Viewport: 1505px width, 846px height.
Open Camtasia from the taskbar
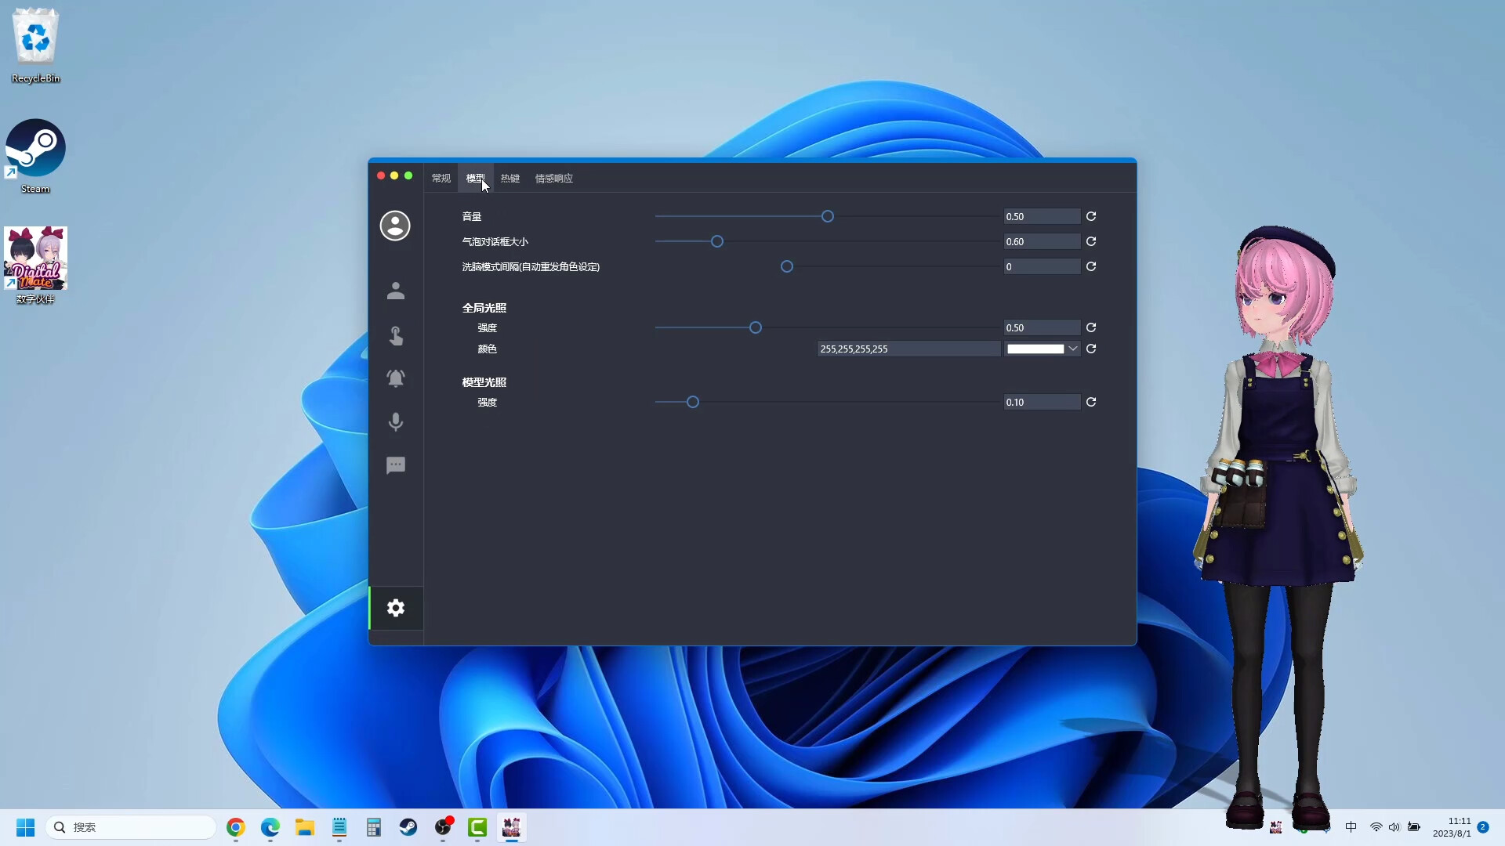478,828
